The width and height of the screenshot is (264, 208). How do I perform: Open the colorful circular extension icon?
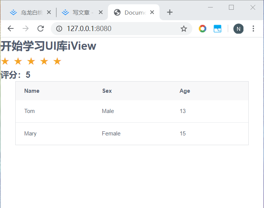click(202, 28)
